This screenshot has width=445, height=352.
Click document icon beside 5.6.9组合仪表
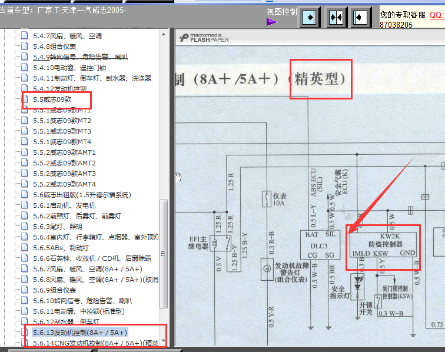point(25,290)
